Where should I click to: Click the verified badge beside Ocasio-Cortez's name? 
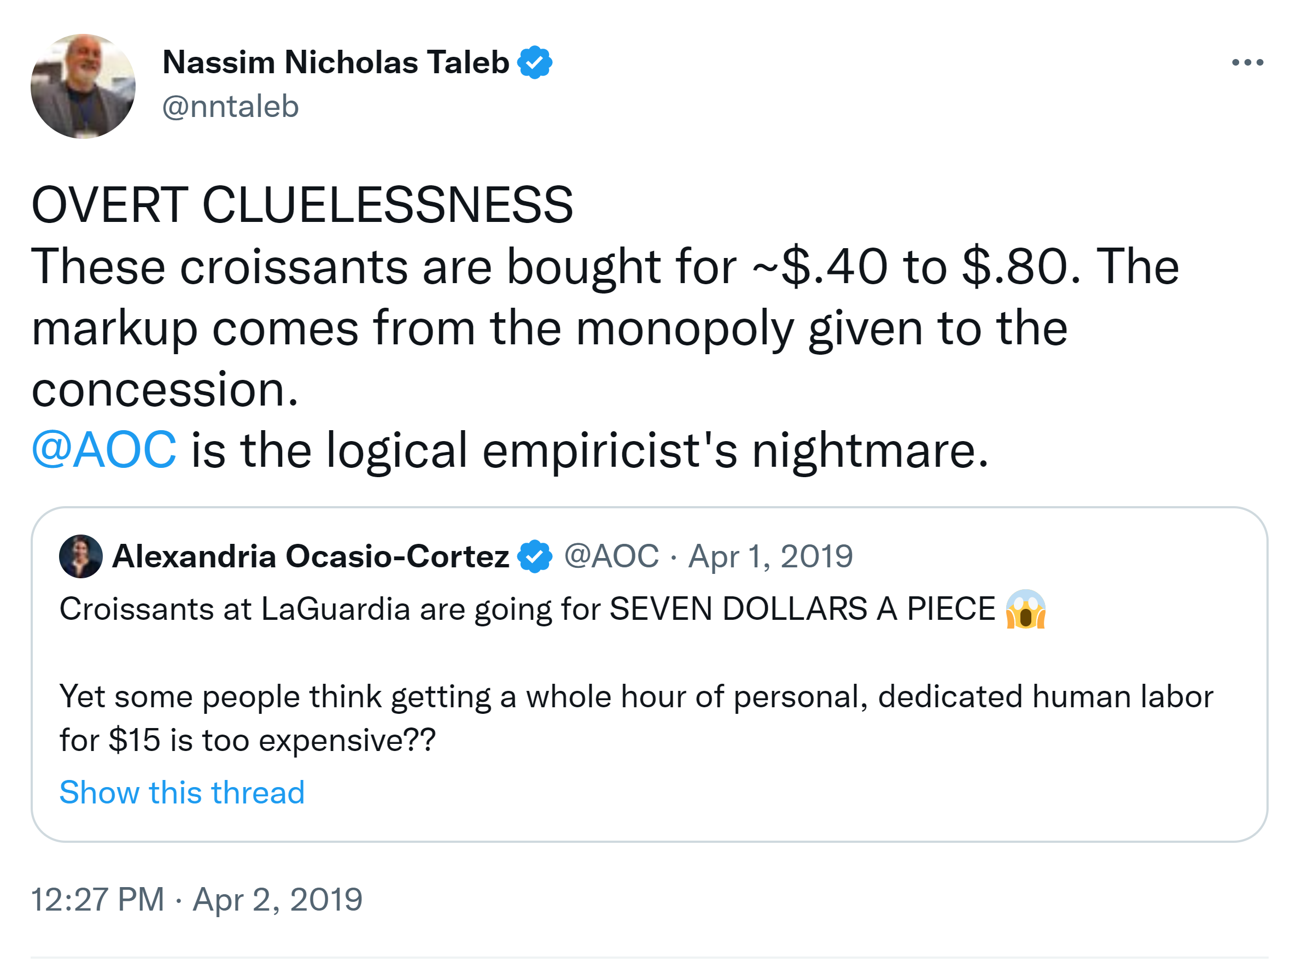point(534,556)
